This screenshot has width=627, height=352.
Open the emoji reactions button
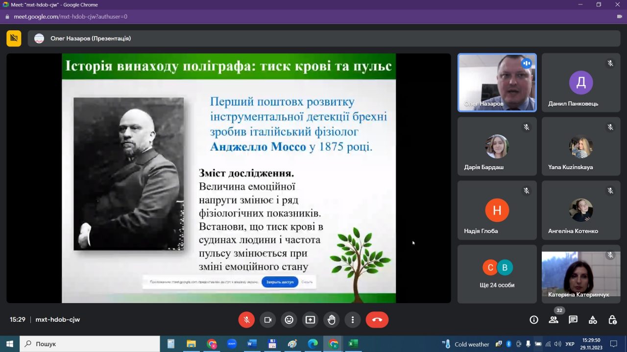(289, 320)
